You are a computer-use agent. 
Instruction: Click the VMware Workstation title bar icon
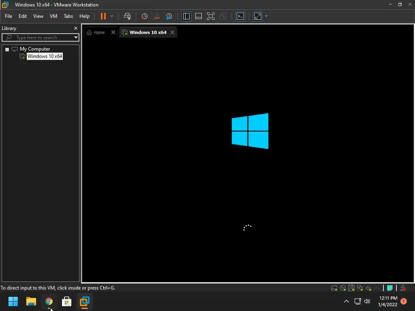[5, 4]
